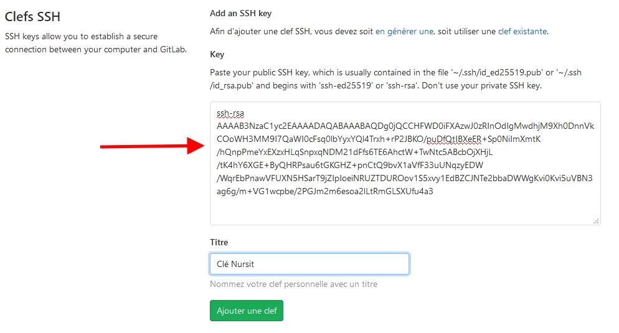619x333 pixels.
Task: Click empty space at bottom of key textarea
Action: pyautogui.click(x=404, y=210)
